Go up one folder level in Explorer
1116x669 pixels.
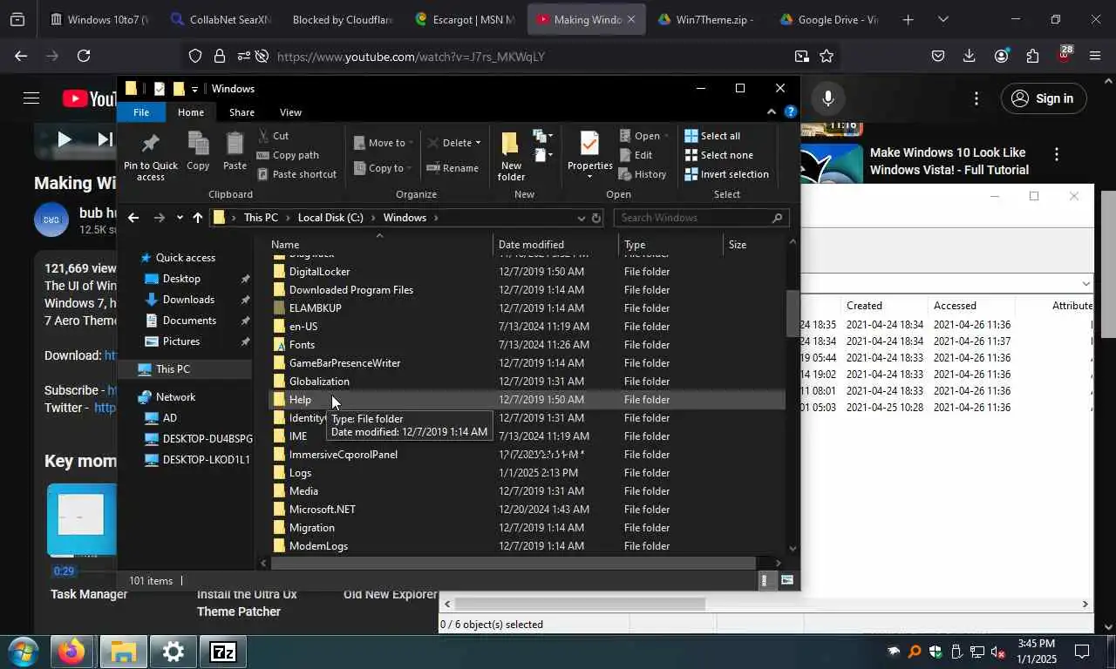click(198, 218)
